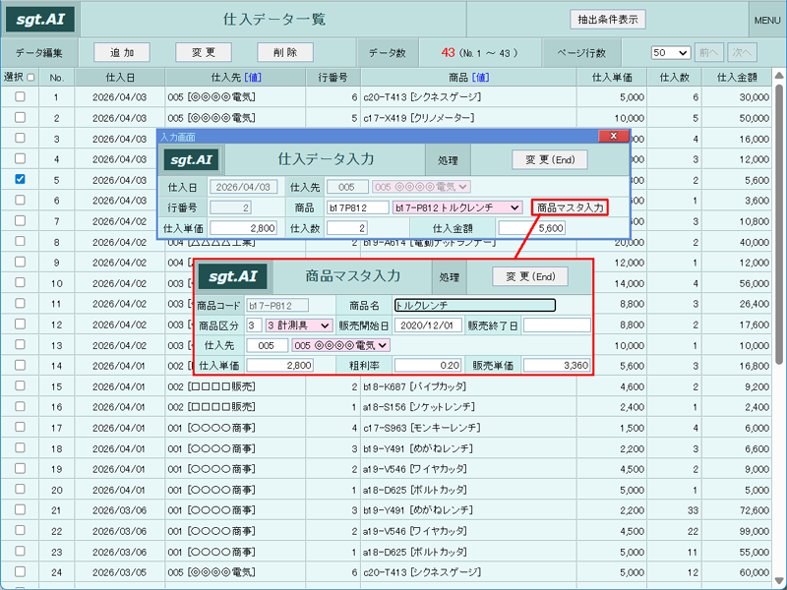
Task: Open the 商品 dropdown showing b17-P812 トルクレンチ
Action: (x=456, y=207)
